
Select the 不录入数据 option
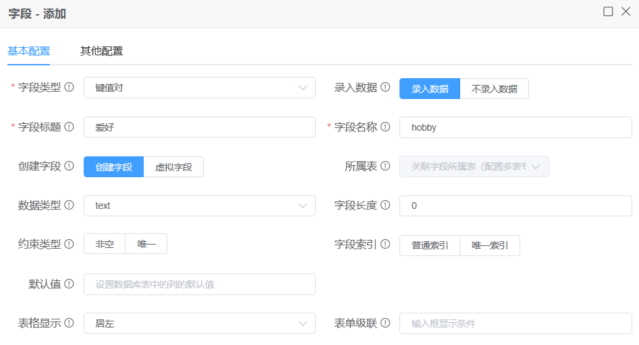(494, 89)
